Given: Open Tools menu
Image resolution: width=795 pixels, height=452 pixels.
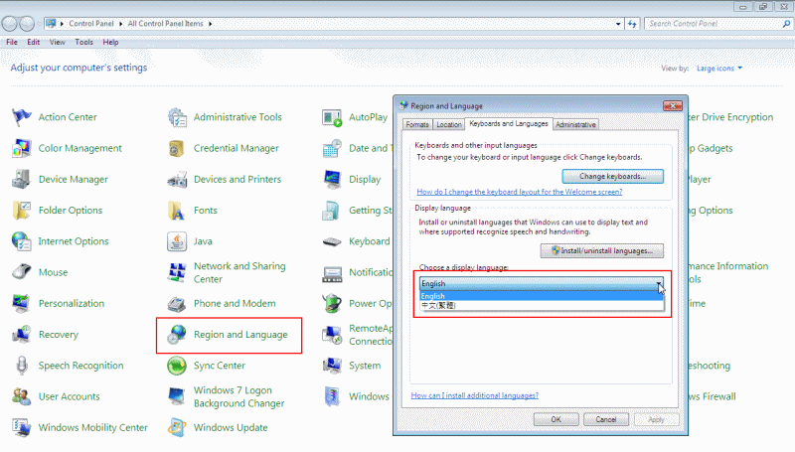Looking at the screenshot, I should pyautogui.click(x=84, y=42).
